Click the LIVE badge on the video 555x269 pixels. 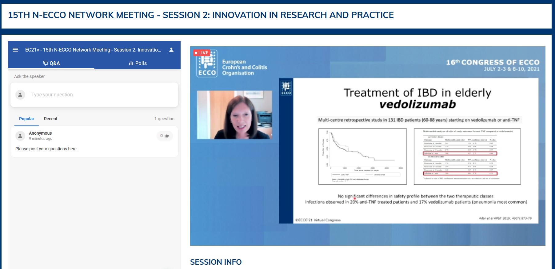pyautogui.click(x=202, y=53)
